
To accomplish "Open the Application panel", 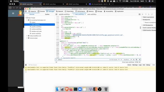I will coord(119,11).
